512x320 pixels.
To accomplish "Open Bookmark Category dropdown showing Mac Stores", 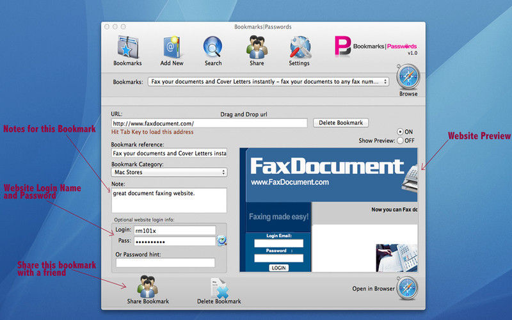I will click(x=169, y=172).
